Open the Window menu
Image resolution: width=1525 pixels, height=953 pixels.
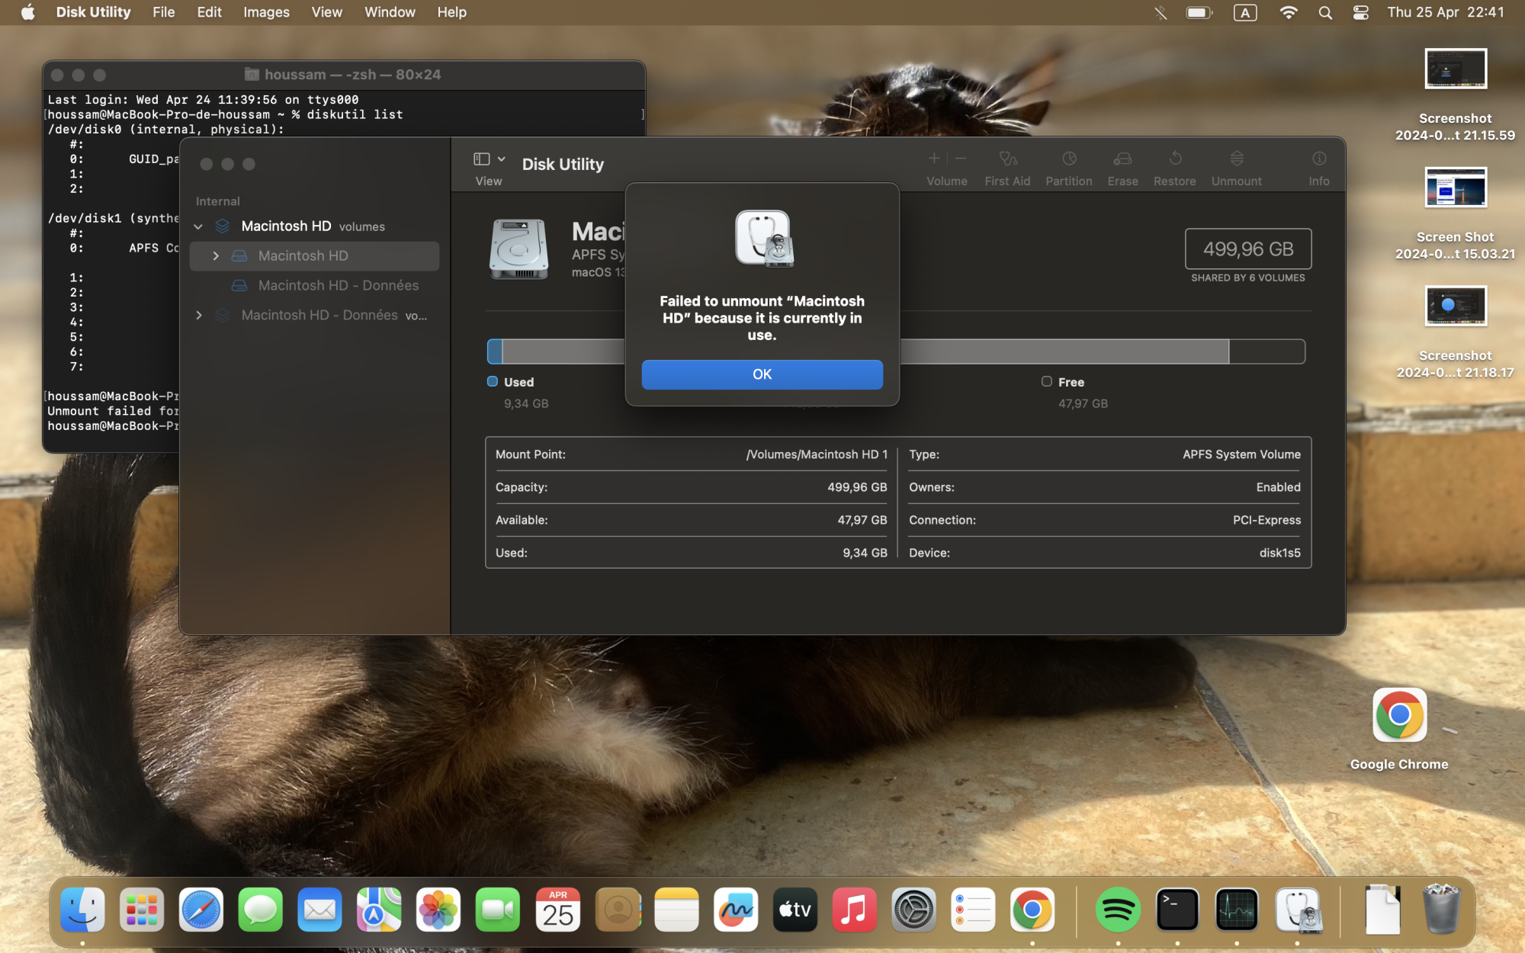[390, 12]
